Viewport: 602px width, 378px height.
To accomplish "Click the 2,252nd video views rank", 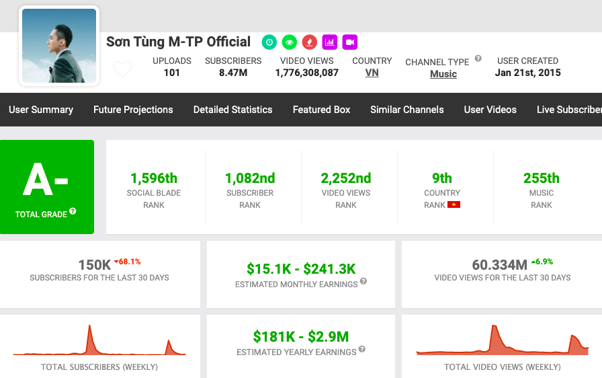I will pyautogui.click(x=346, y=178).
